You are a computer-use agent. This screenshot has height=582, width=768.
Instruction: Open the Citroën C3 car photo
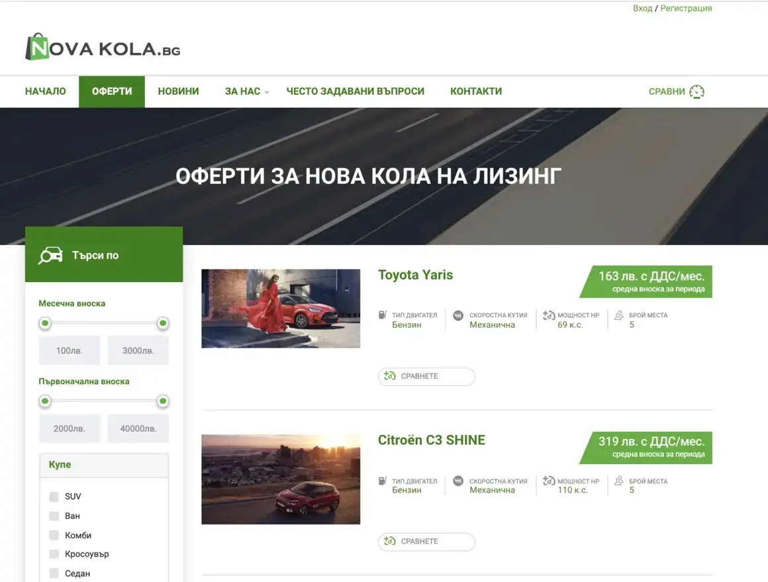tap(281, 479)
